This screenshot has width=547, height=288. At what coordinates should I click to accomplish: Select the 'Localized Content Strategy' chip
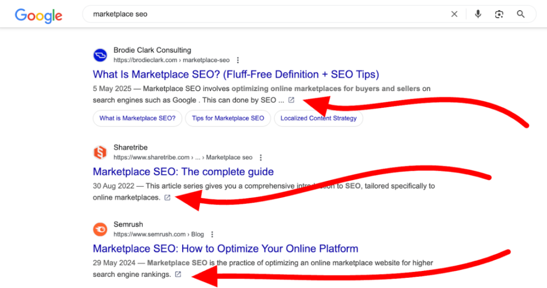[x=318, y=118]
